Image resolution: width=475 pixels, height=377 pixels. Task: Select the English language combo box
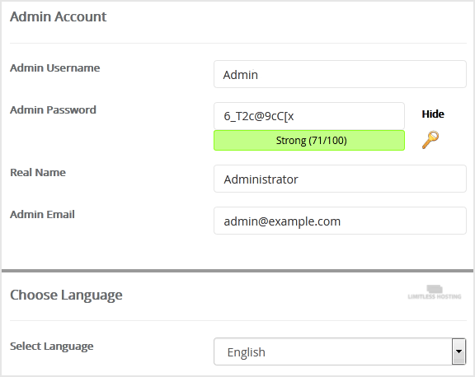point(340,351)
